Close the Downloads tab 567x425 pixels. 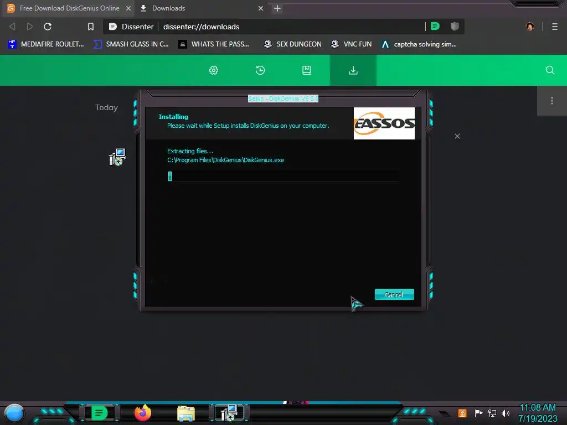pyautogui.click(x=261, y=8)
